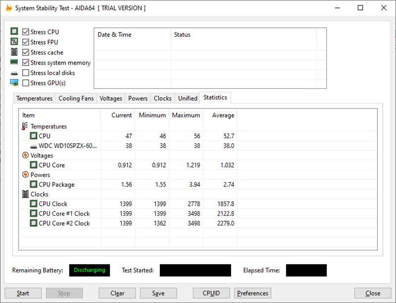The image size is (396, 303).
Task: Click the Statistics tab
Action: pyautogui.click(x=215, y=98)
